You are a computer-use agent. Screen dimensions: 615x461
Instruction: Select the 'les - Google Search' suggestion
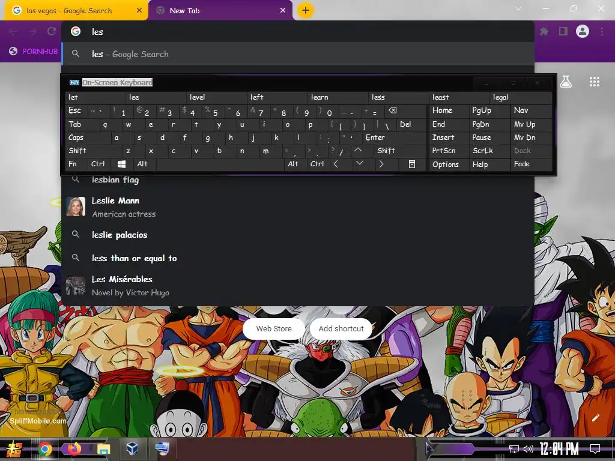(x=298, y=54)
